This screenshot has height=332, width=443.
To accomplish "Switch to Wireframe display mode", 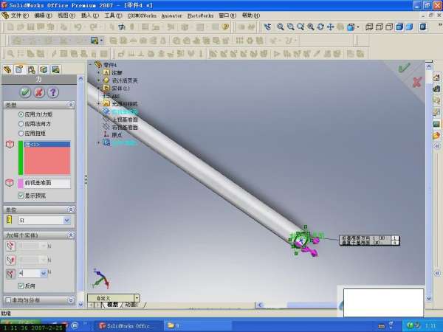I will click(369, 27).
